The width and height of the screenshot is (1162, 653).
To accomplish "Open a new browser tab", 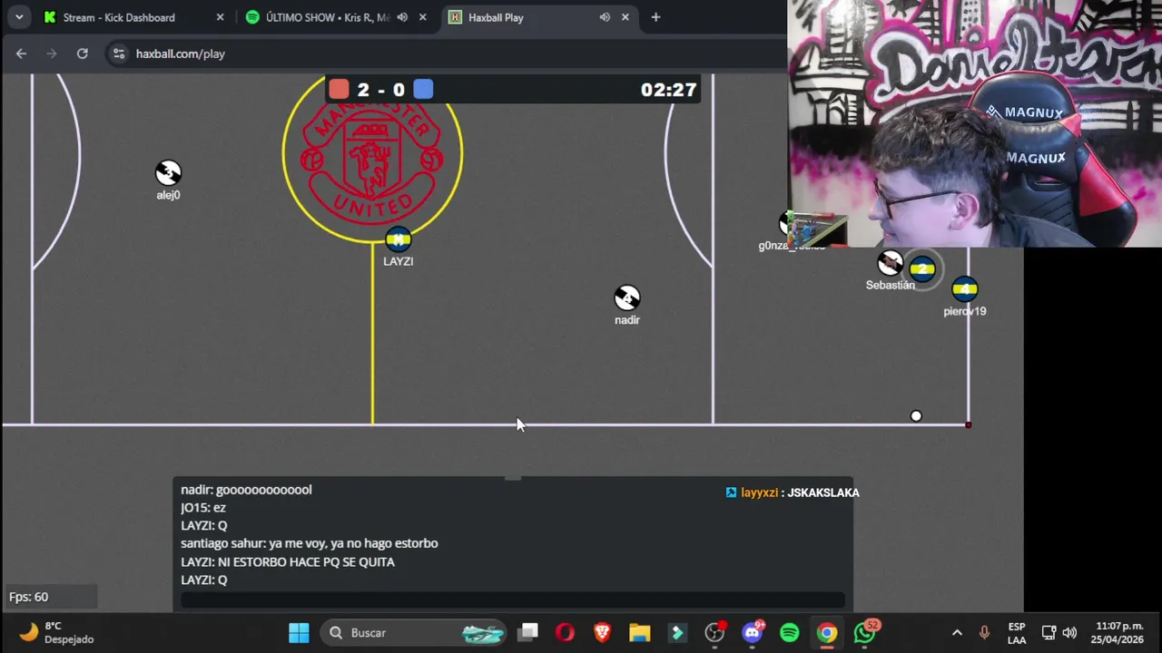I will pyautogui.click(x=655, y=17).
